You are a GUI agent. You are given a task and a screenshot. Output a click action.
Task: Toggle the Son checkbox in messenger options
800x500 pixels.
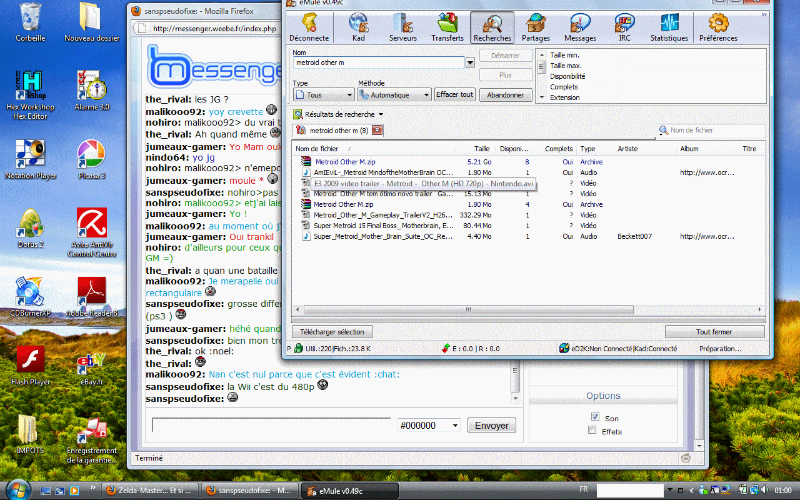coord(595,417)
